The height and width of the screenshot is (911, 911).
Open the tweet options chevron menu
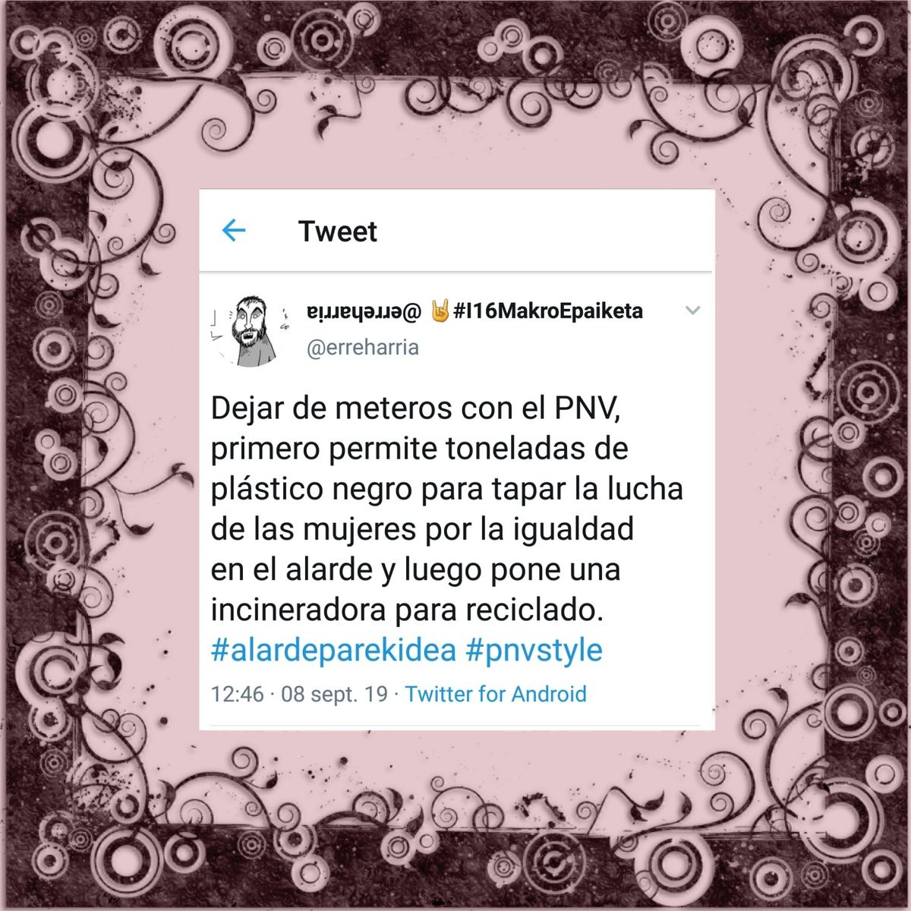692,310
